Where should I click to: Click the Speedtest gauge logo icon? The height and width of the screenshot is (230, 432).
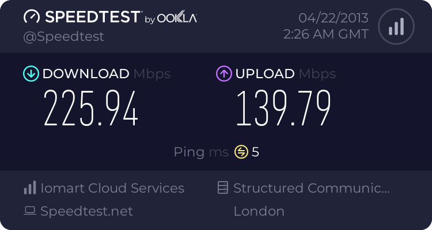click(31, 17)
